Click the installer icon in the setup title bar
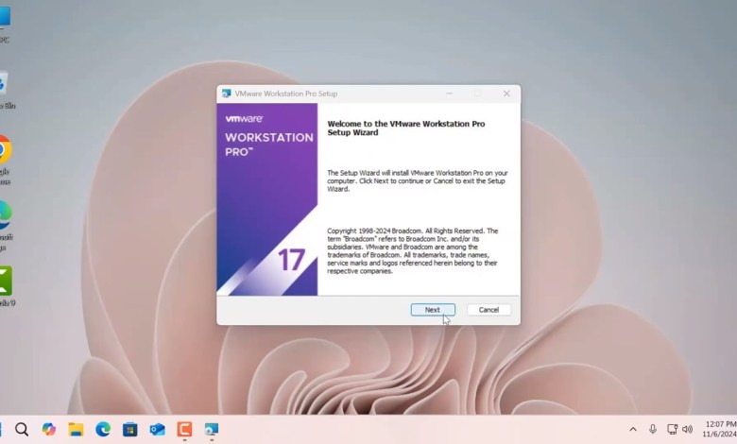737x444 pixels. tap(226, 94)
